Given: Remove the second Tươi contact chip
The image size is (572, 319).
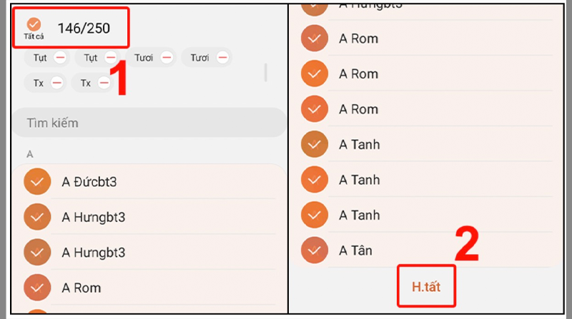Looking at the screenshot, I should click(x=222, y=58).
